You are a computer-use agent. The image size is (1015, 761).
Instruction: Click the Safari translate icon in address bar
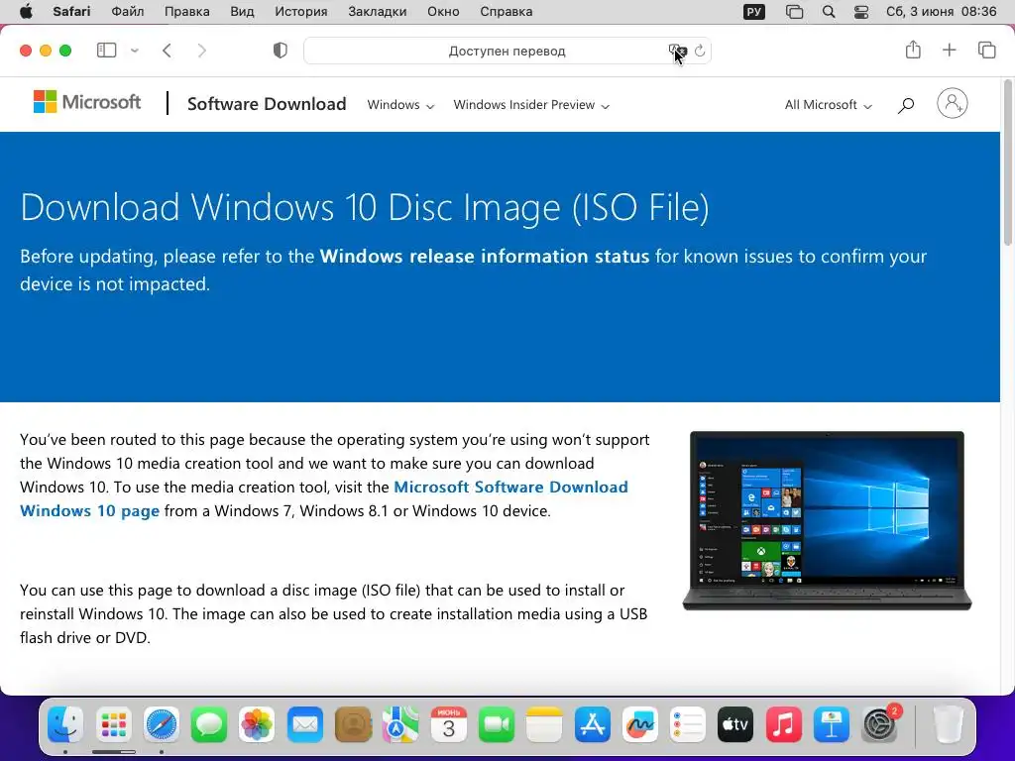coord(676,51)
